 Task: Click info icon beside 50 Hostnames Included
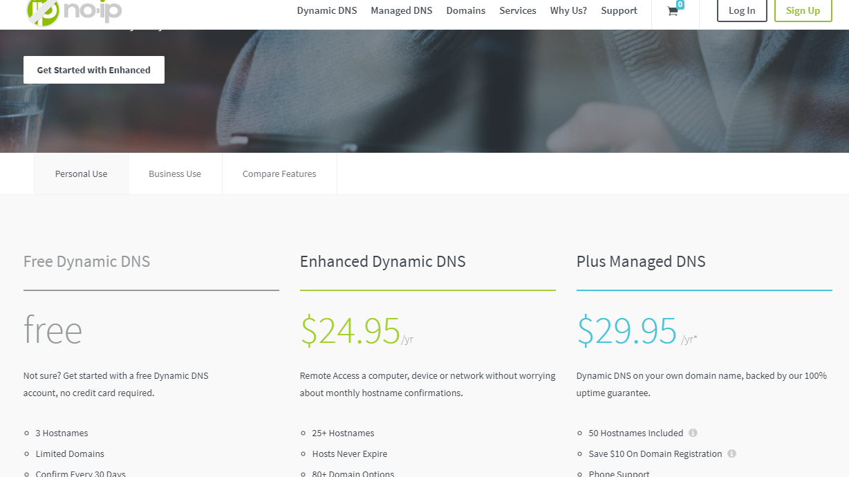693,433
